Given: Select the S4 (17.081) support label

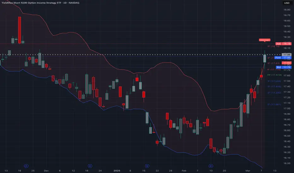Looking at the screenshot, I should 274,104.
